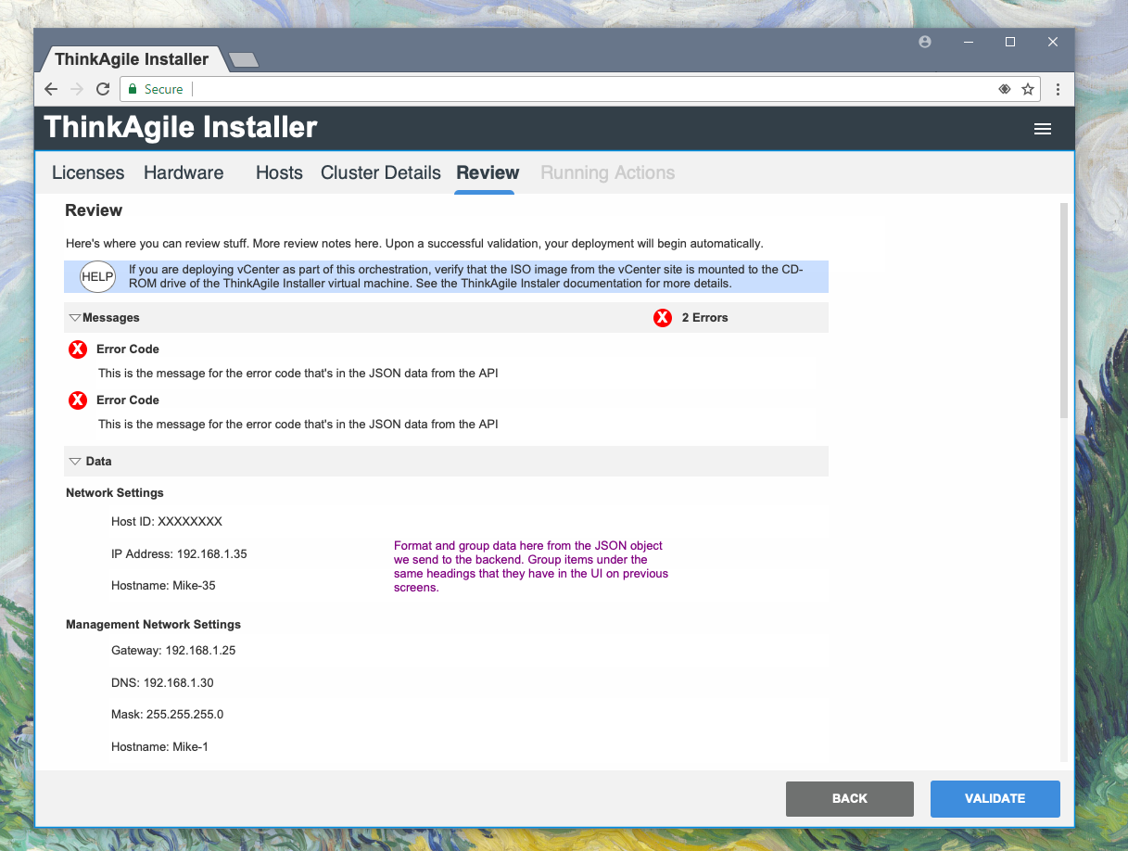
Task: Open the Chrome three-dot menu
Action: pos(1058,89)
